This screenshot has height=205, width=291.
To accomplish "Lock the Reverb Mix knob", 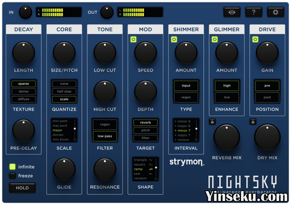I will click(x=212, y=122).
